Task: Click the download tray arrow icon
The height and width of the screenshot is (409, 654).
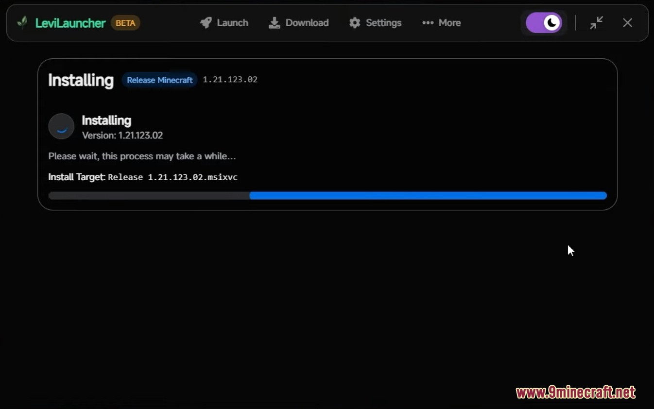Action: tap(275, 23)
